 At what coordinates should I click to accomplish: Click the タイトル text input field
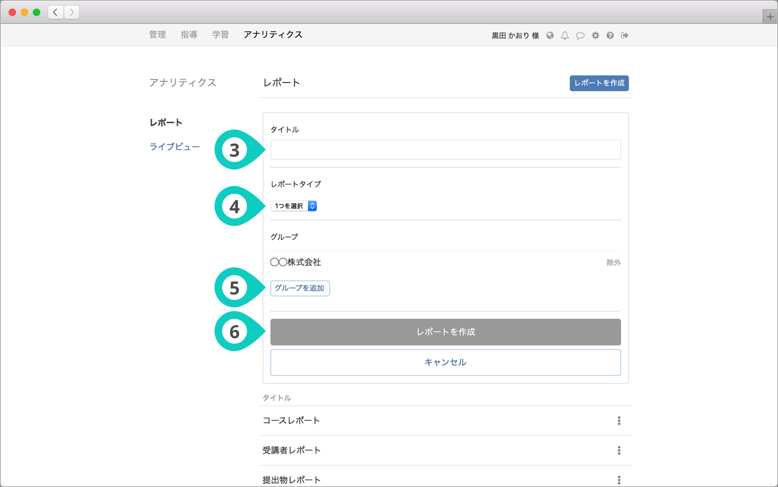[445, 150]
